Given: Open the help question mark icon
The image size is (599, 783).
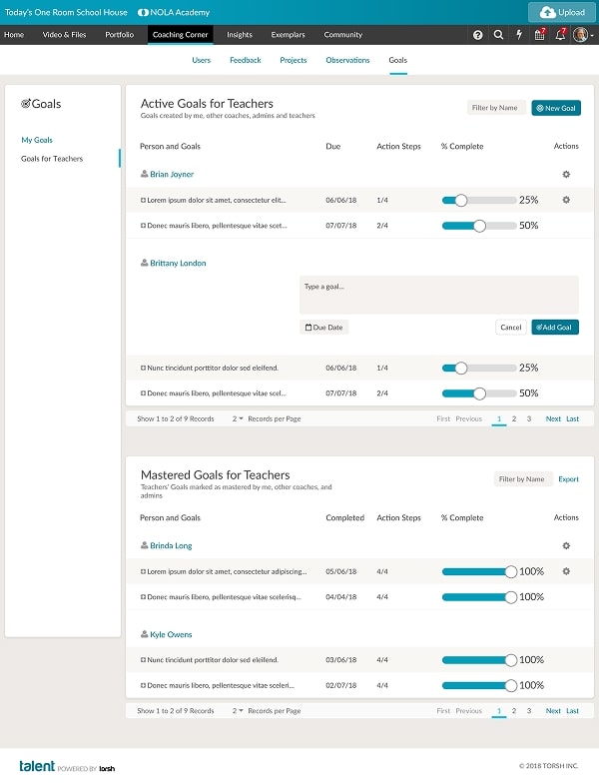Looking at the screenshot, I should [477, 35].
